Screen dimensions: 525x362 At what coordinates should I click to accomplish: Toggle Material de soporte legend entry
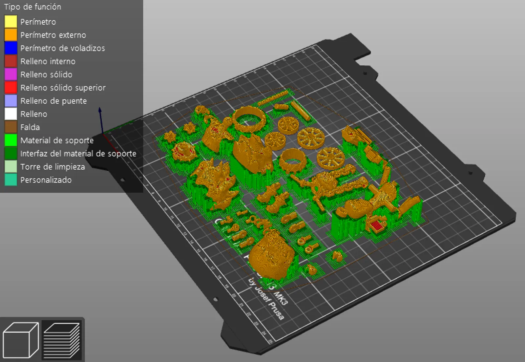click(57, 140)
